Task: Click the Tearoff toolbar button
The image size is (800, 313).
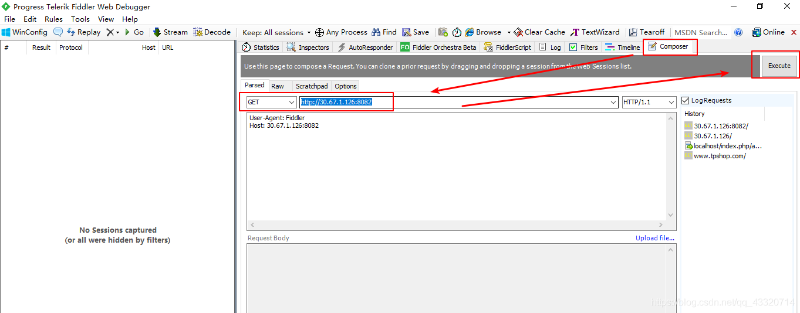Action: coord(647,32)
